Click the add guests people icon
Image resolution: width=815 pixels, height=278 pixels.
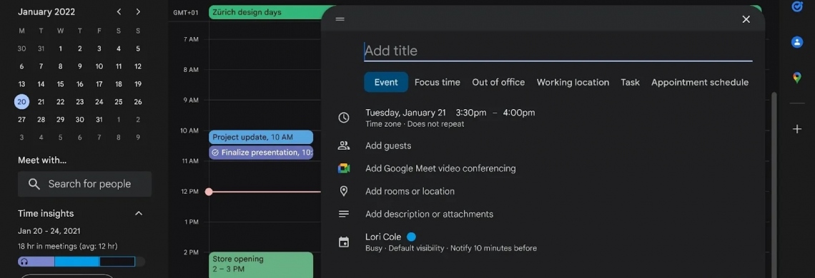click(344, 145)
